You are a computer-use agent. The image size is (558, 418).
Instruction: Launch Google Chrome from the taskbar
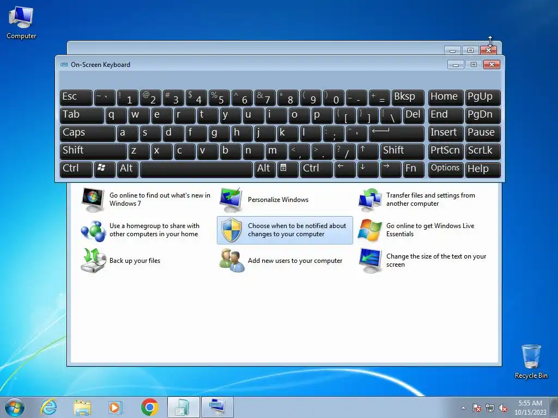coord(149,407)
